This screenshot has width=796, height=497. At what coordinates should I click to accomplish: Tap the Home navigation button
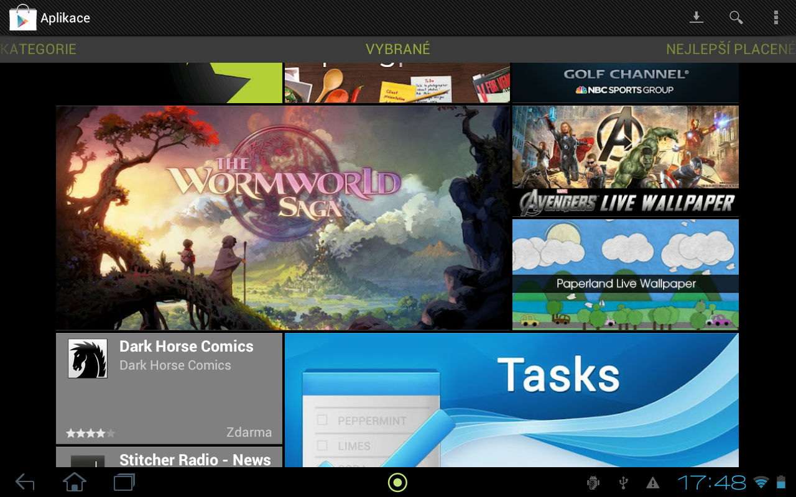pyautogui.click(x=74, y=481)
